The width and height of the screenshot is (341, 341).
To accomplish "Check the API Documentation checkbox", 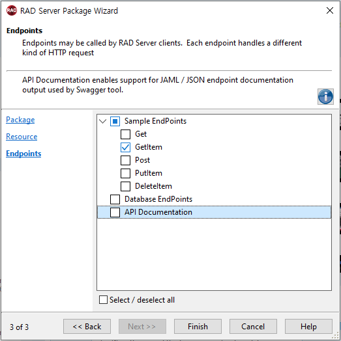I will (115, 212).
